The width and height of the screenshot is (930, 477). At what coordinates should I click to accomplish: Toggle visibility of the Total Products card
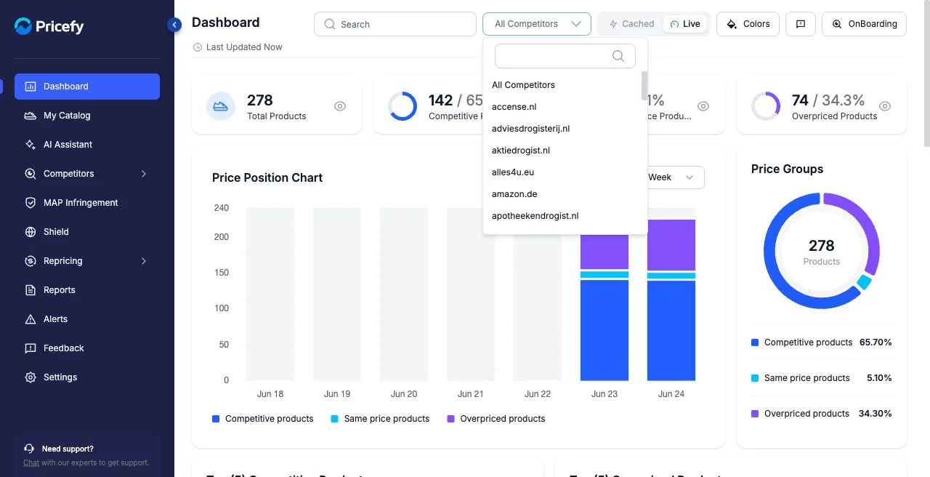(340, 106)
